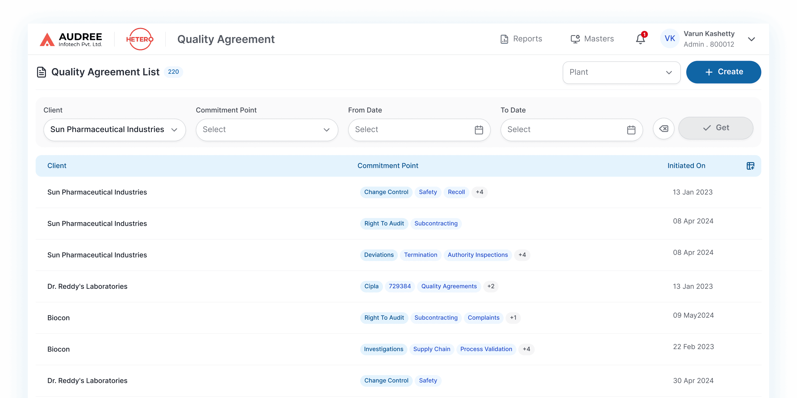Open the To Date calendar icon

click(x=631, y=130)
